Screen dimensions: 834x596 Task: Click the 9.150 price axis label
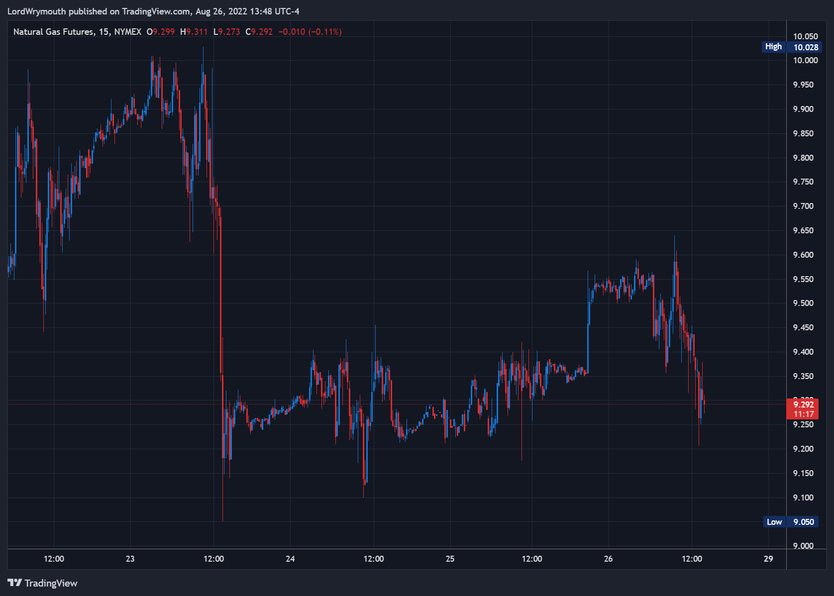(803, 474)
